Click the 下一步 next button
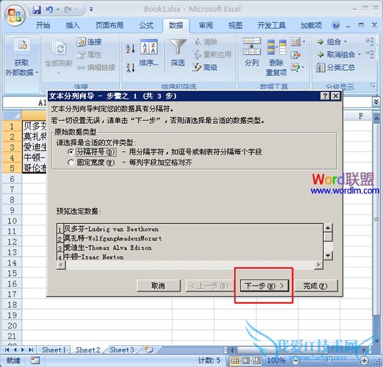This screenshot has width=383, height=367. point(264,286)
